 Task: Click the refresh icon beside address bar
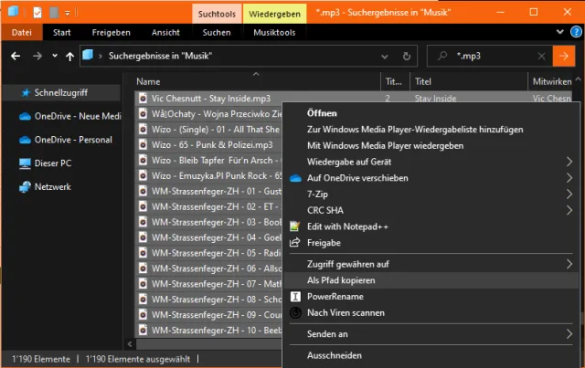406,56
